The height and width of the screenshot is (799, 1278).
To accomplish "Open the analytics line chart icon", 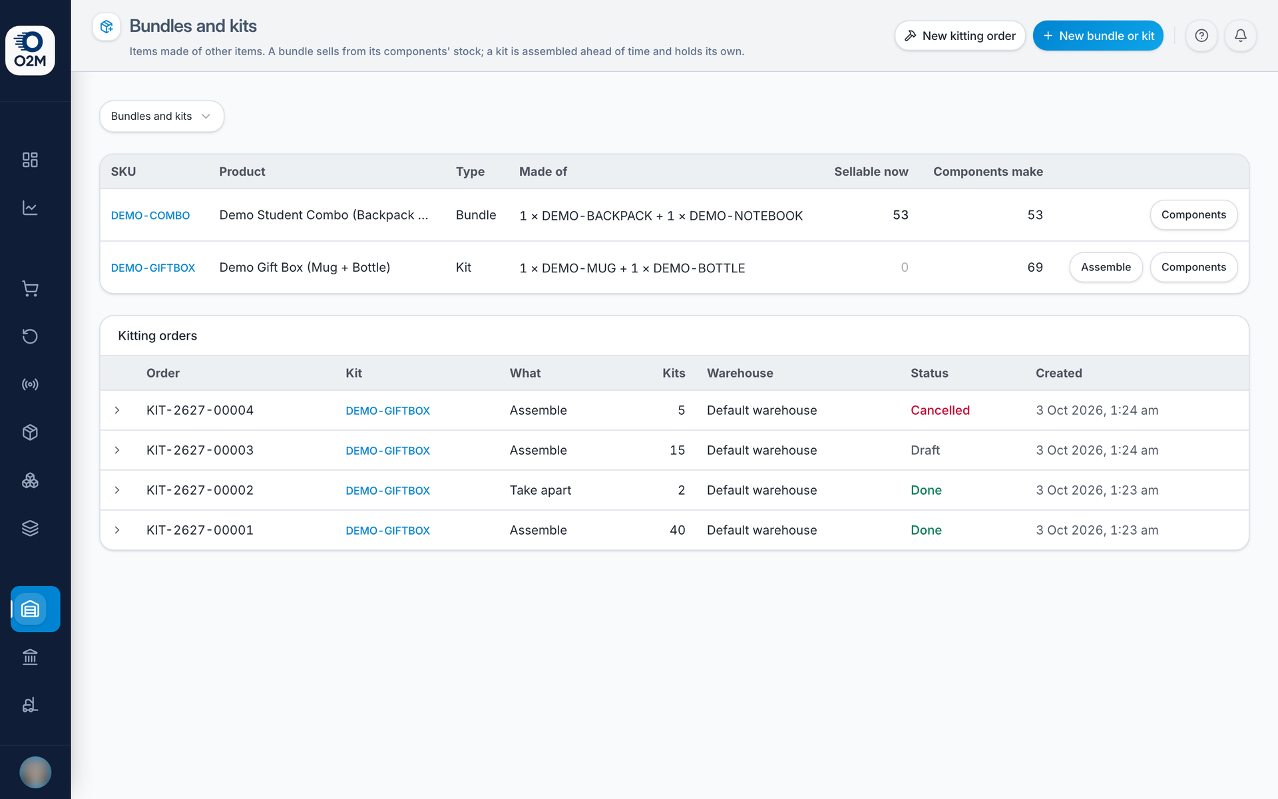I will (x=30, y=208).
